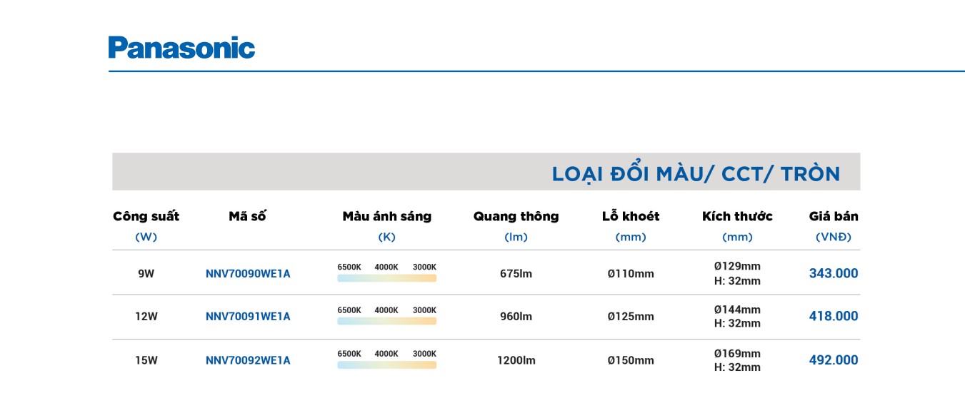Click the color temperature bar in 15W row
The height and width of the screenshot is (398, 965).
point(386,364)
